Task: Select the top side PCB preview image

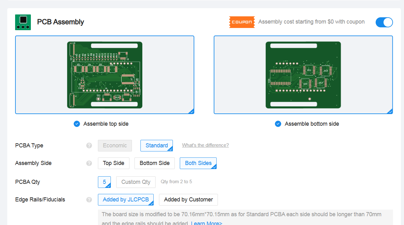Action: tap(105, 75)
